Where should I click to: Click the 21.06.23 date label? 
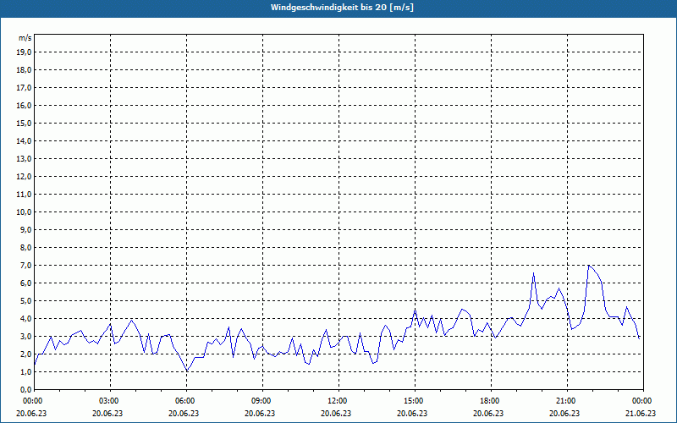(x=641, y=413)
